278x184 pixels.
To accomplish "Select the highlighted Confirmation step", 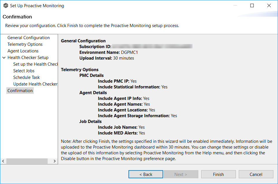I will [20, 91].
